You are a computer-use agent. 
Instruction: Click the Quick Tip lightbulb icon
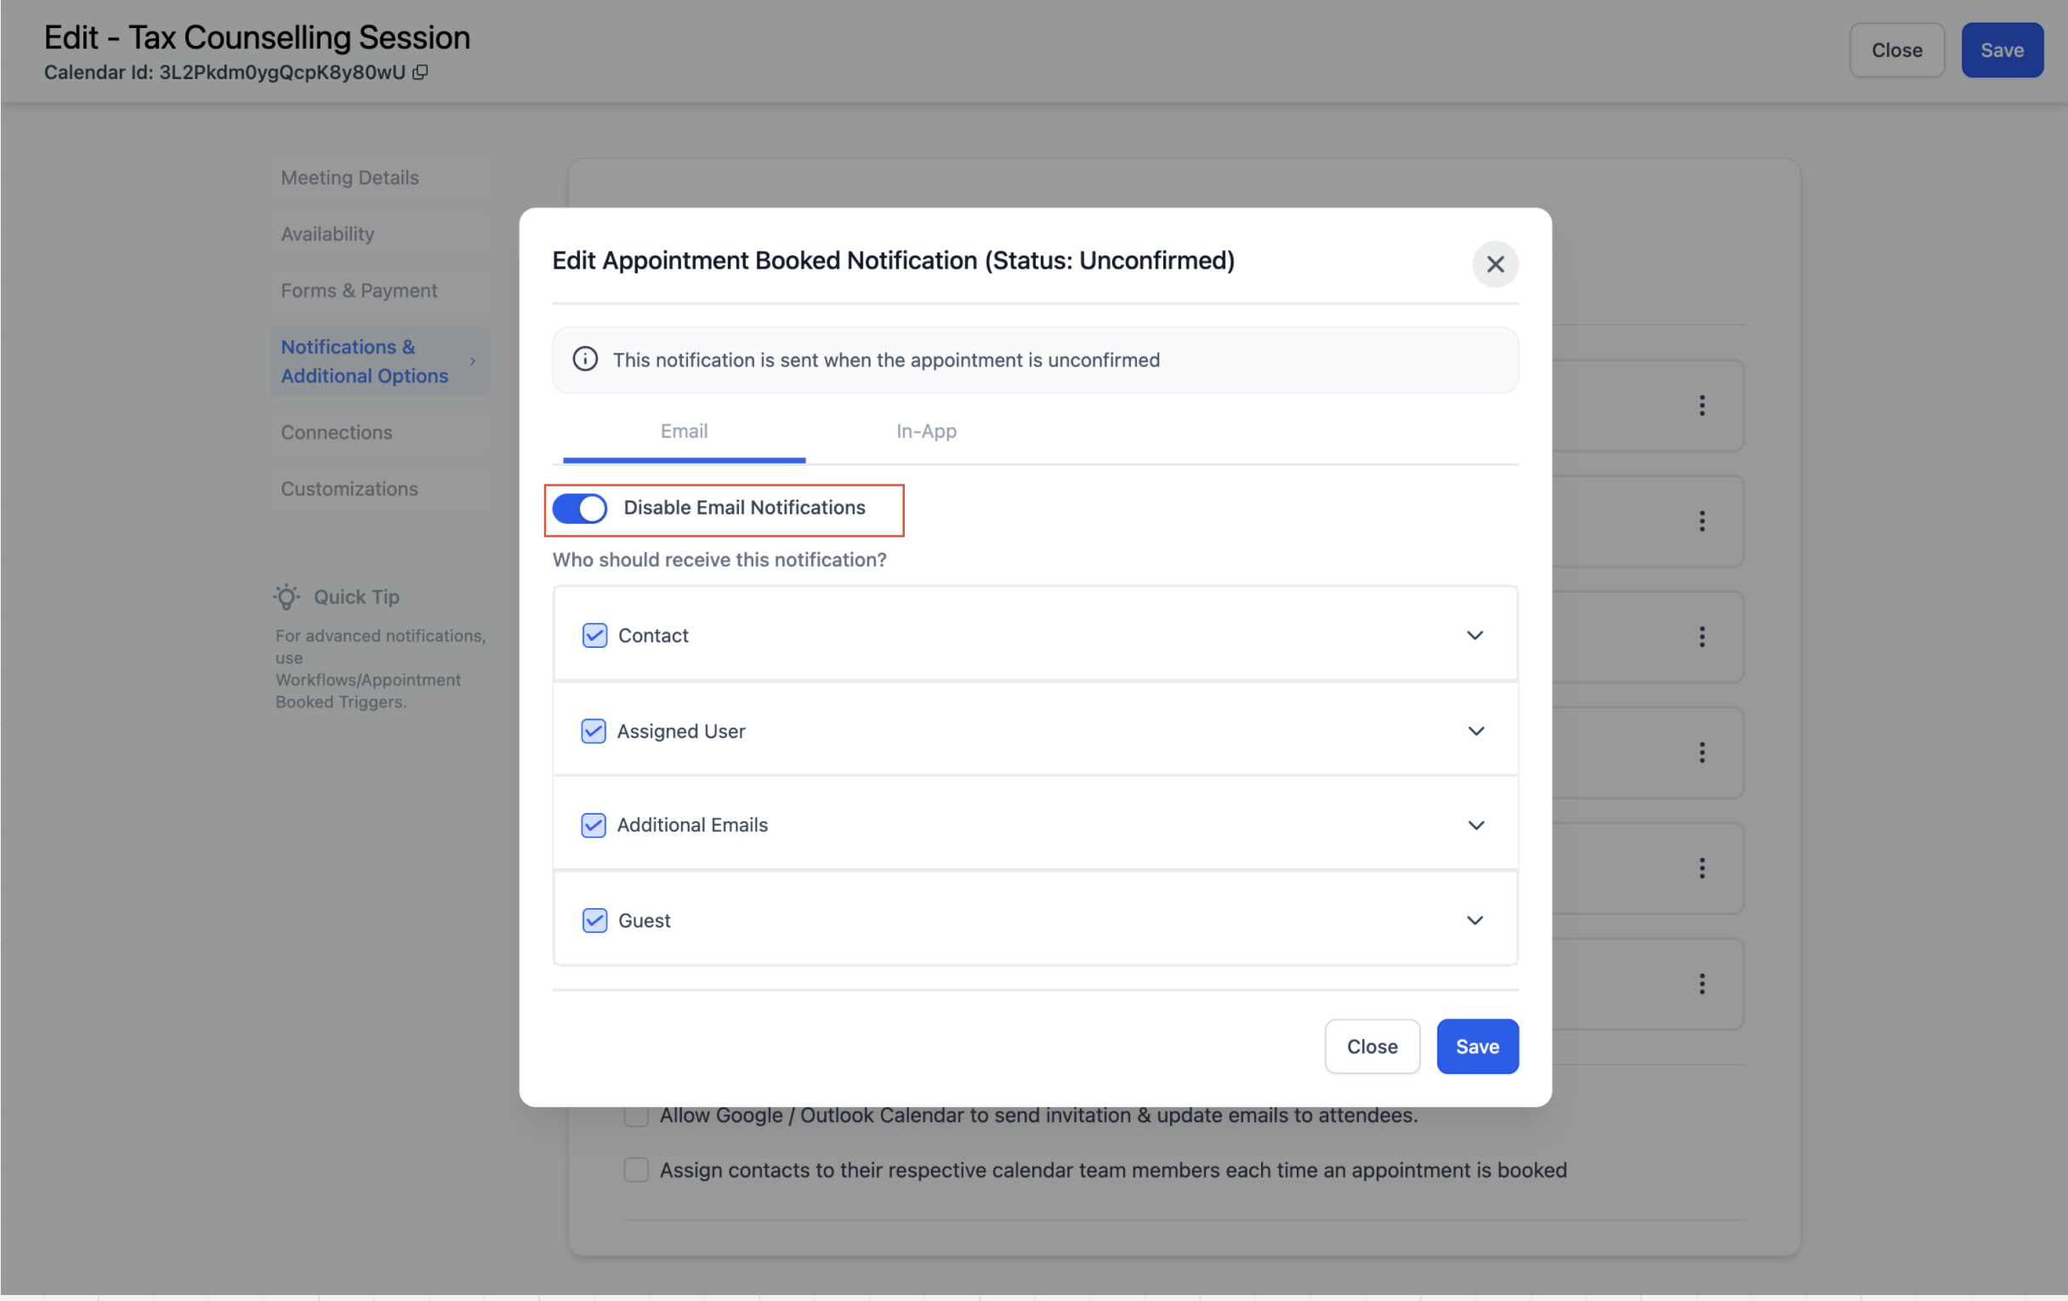pyautogui.click(x=287, y=597)
